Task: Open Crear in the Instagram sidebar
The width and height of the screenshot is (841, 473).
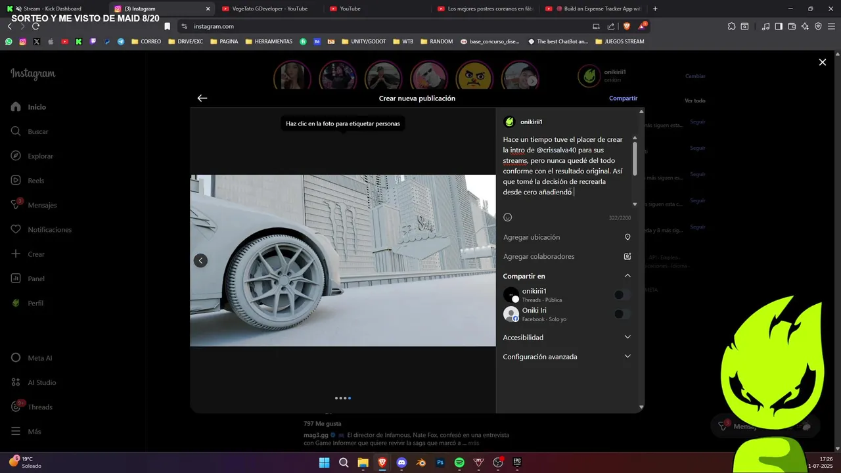Action: tap(28, 254)
